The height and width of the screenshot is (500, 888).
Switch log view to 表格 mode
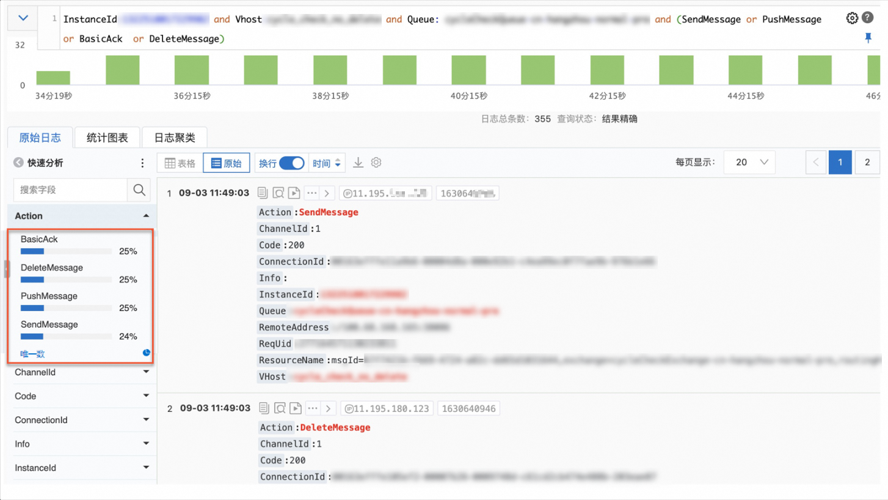180,163
